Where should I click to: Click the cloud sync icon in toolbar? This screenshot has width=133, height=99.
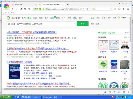click(119, 9)
